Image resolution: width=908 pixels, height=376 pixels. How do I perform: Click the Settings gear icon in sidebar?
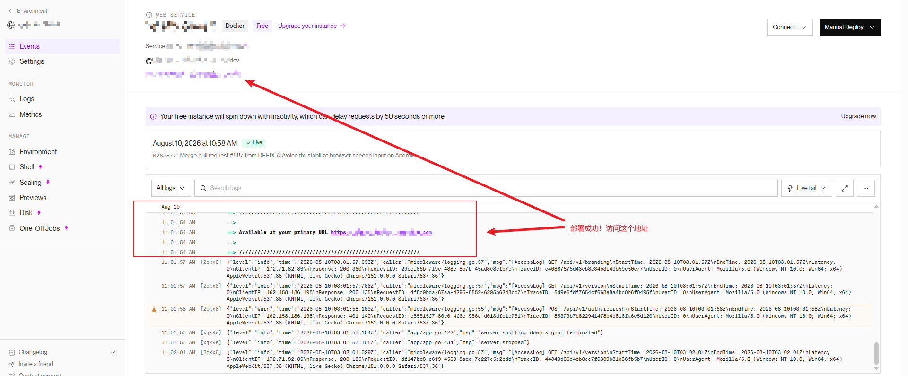coord(12,61)
